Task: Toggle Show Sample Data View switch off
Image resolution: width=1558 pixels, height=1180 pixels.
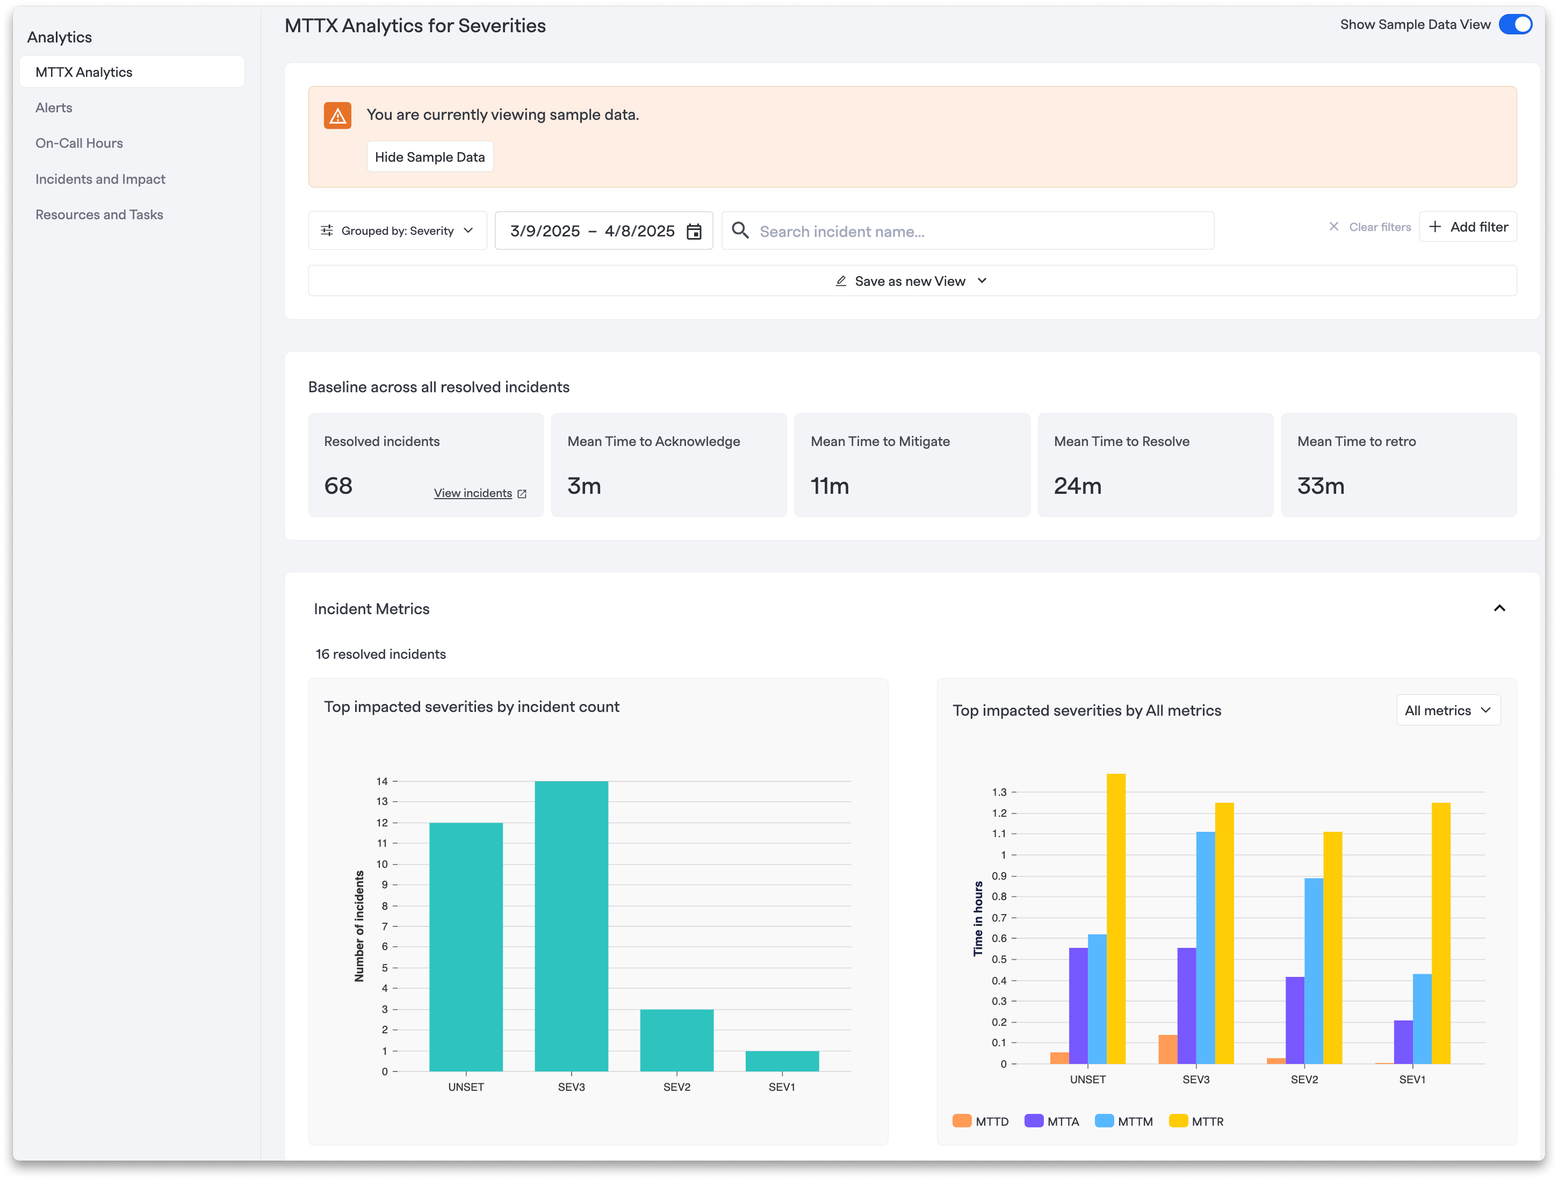Action: click(1514, 25)
